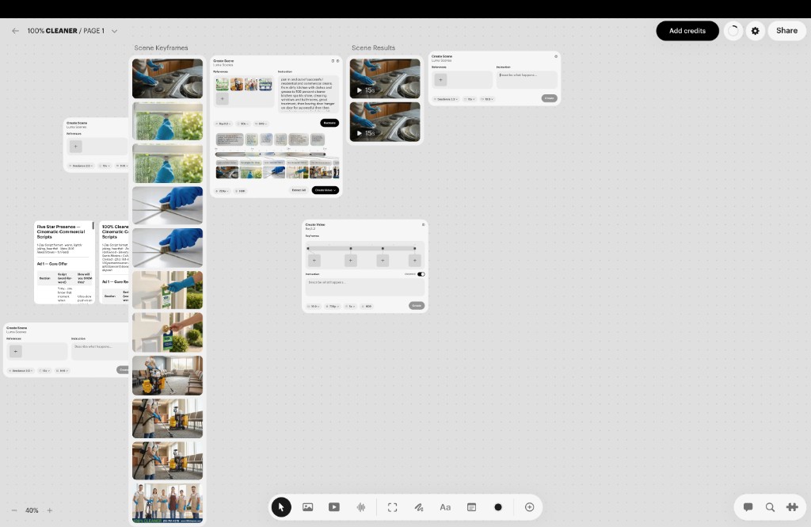Viewport: 811px width, 527px height.
Task: Open 100% CLEANER project breadcrumb
Action: coord(52,31)
